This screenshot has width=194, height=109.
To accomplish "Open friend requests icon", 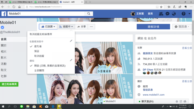I will point(161,14).
